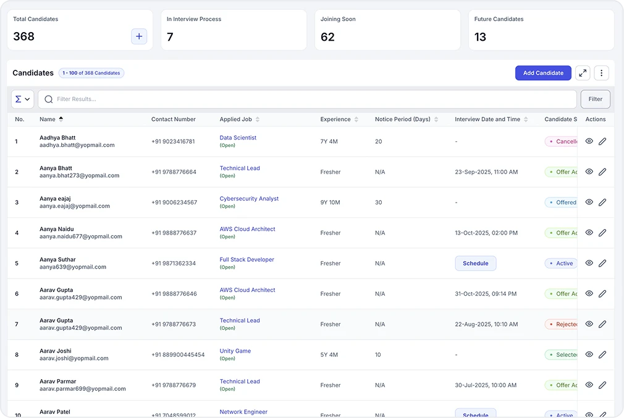This screenshot has width=624, height=418.
Task: Click email aadhya.bhatt@yopmail.com
Action: (77, 145)
